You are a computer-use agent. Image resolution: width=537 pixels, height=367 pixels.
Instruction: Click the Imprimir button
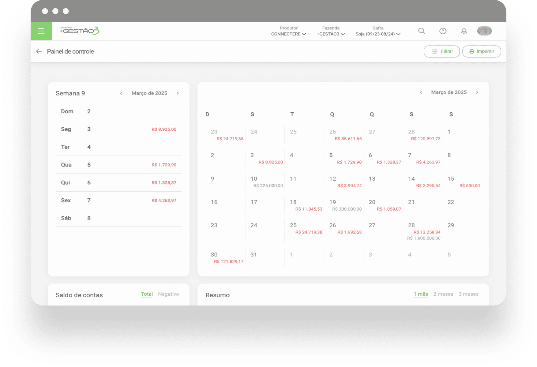point(482,51)
